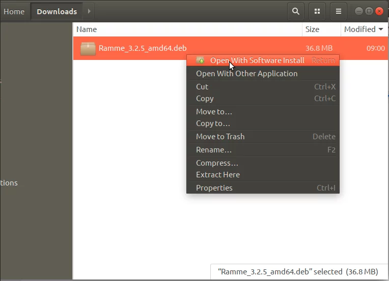Choose Cut from context menu

coord(263,87)
